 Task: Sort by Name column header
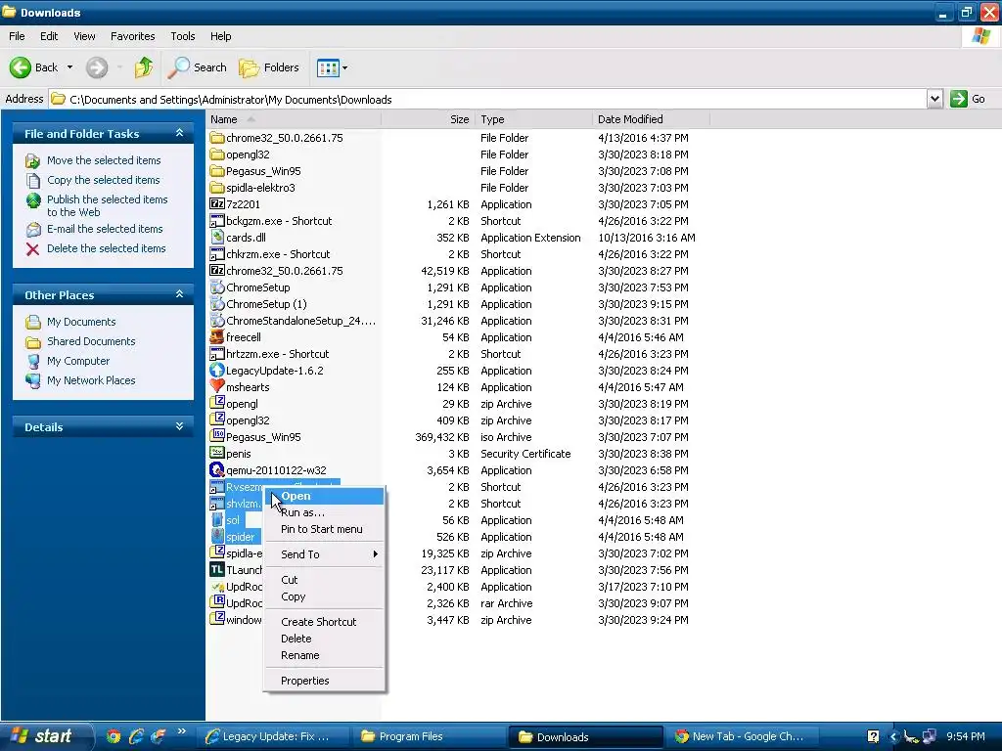(294, 119)
